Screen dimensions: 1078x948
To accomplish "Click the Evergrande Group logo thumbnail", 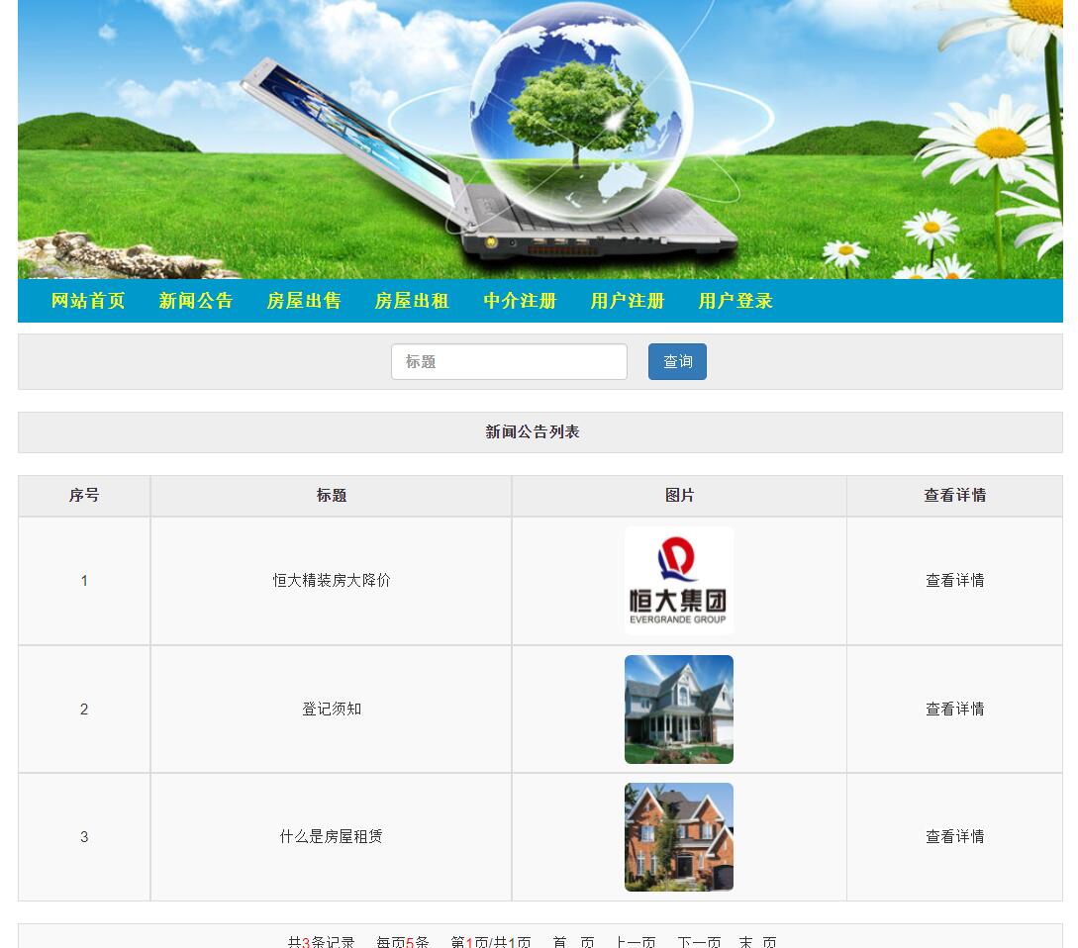I will 678,581.
